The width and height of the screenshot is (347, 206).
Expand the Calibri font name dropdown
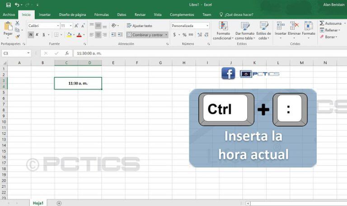(57, 26)
